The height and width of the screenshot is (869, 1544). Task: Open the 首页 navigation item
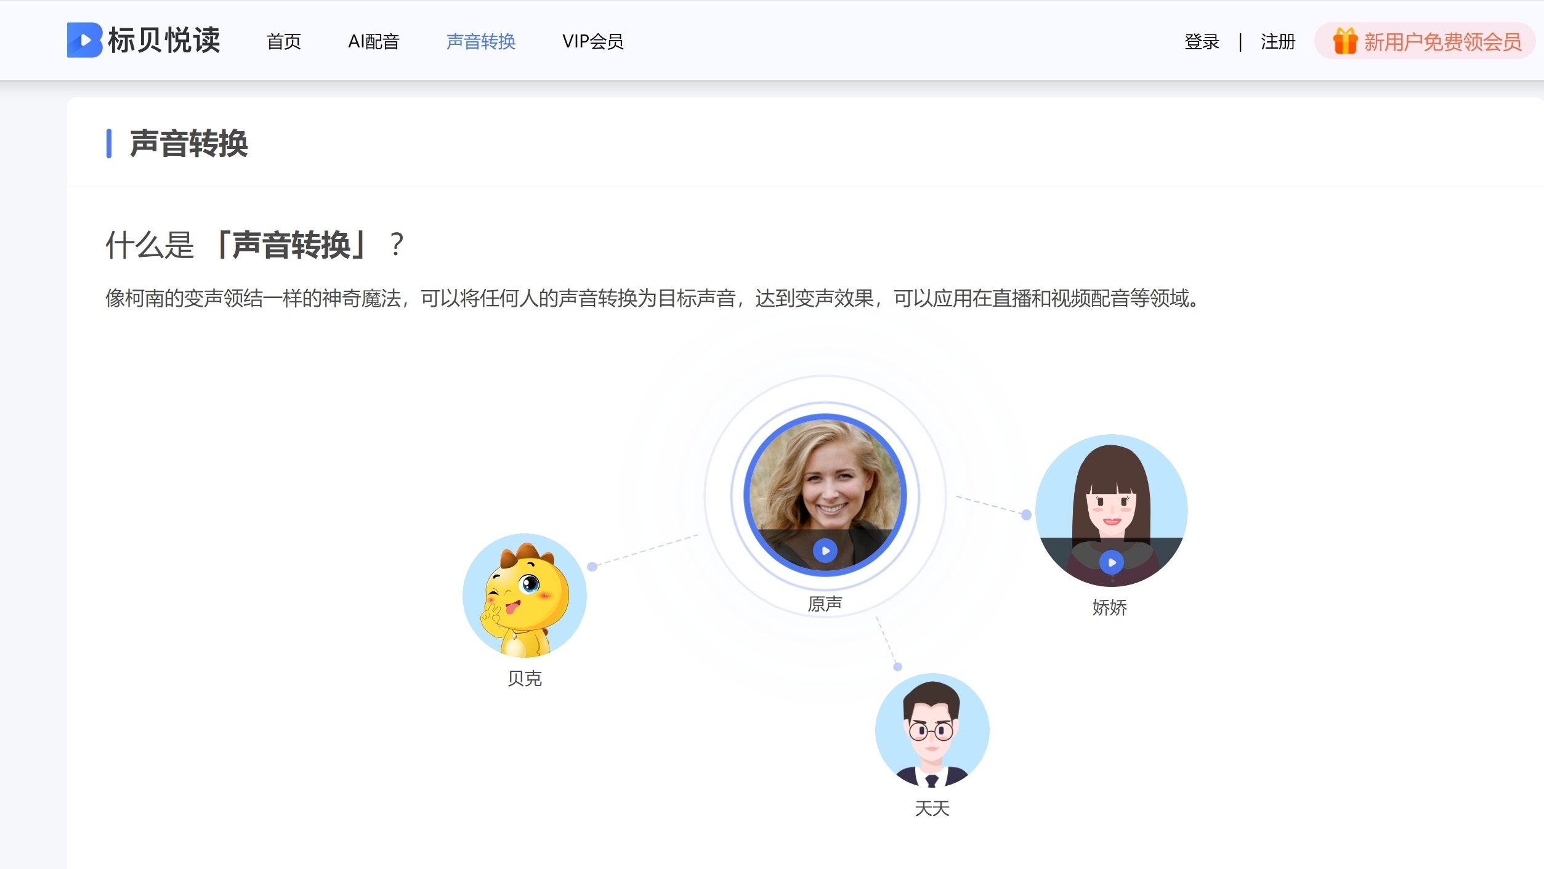click(x=283, y=41)
